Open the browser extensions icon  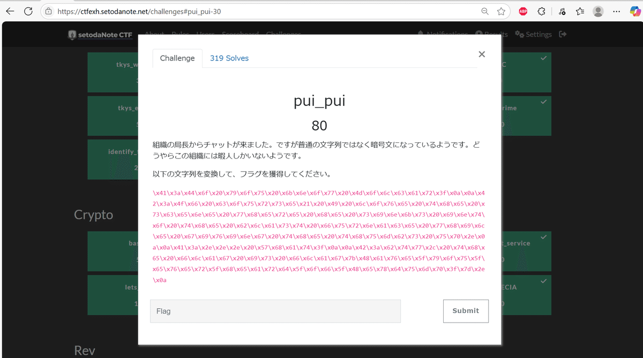pyautogui.click(x=541, y=11)
